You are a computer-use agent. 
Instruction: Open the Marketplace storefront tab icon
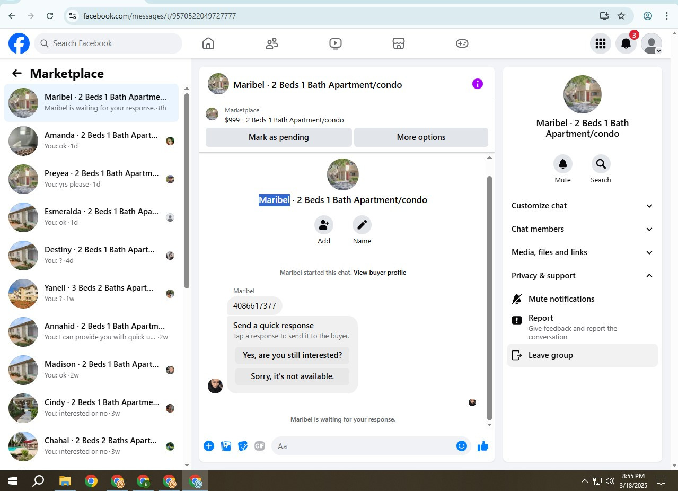(399, 43)
